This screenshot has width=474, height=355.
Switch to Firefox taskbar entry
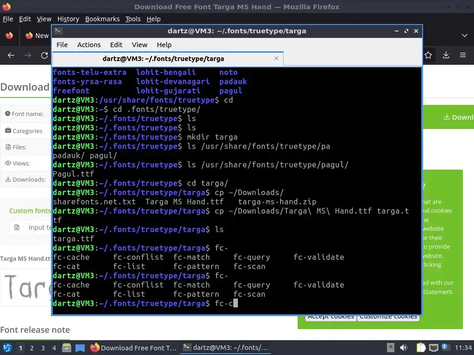tap(133, 348)
